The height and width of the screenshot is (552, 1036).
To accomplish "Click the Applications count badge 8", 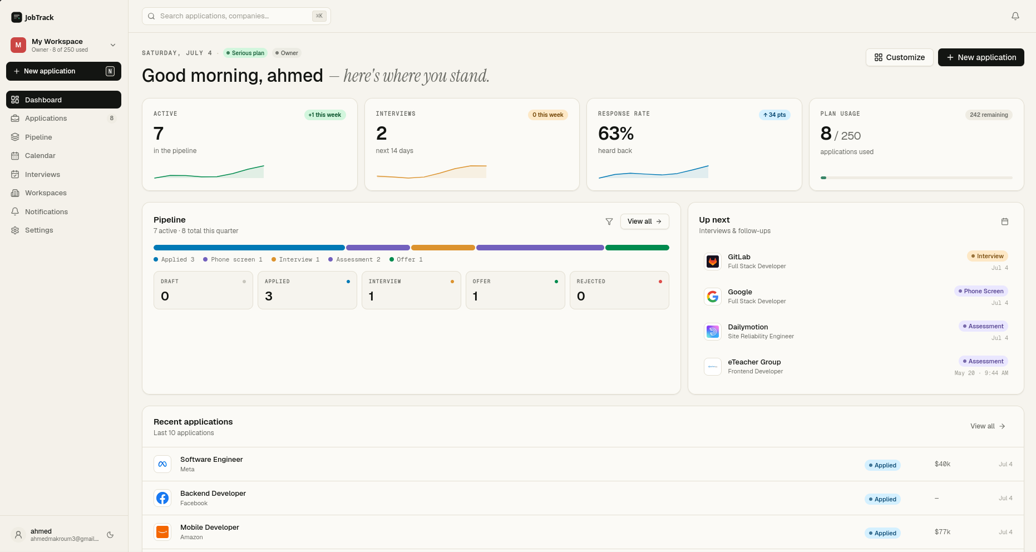I will (x=112, y=119).
